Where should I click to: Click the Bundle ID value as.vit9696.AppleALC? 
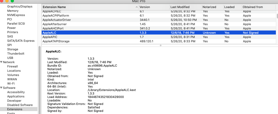[102, 66]
